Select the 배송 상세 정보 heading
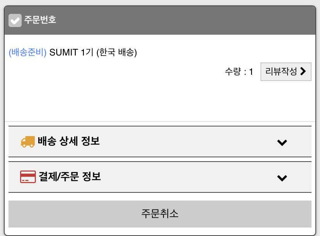The width and height of the screenshot is (320, 236). pyautogui.click(x=69, y=141)
